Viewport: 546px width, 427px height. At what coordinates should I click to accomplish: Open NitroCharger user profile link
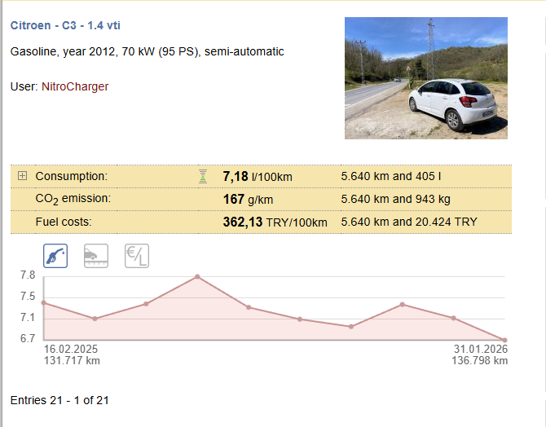click(x=75, y=86)
